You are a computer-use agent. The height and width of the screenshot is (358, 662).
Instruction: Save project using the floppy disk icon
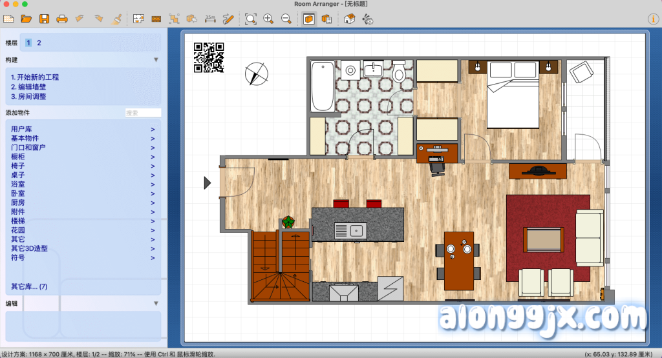coord(44,19)
